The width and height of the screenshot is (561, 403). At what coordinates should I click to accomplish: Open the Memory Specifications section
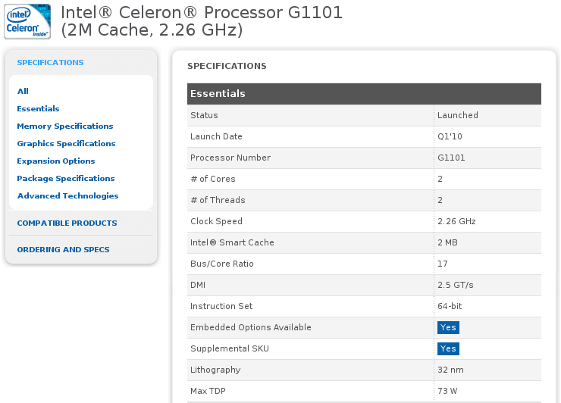(x=65, y=127)
